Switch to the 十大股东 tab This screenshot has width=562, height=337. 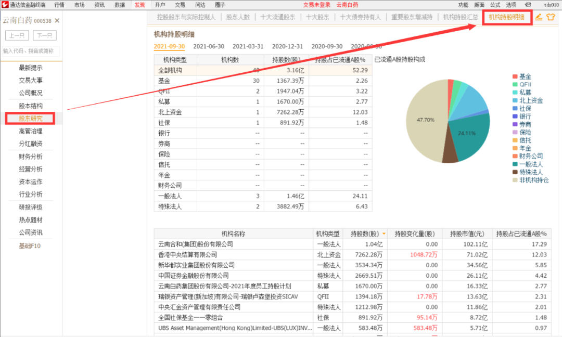(317, 17)
